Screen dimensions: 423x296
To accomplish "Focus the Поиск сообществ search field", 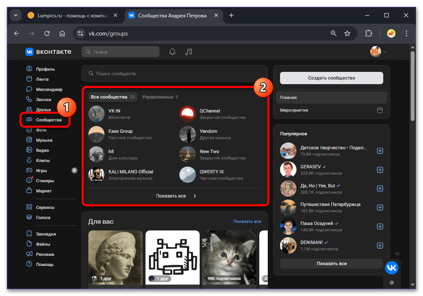I will point(175,74).
